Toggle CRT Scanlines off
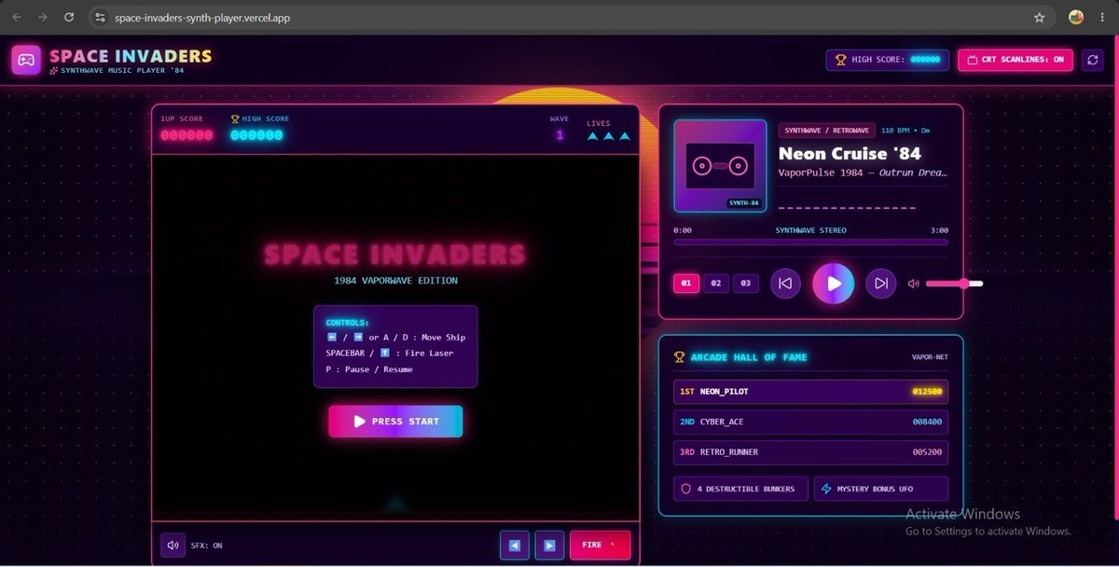This screenshot has width=1119, height=567. pyautogui.click(x=1015, y=60)
